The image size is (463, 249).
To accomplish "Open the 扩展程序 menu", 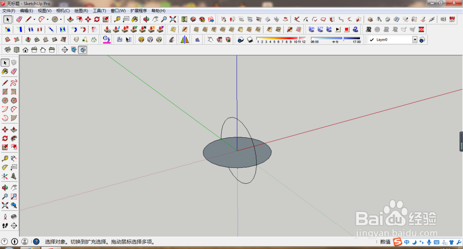I will coord(138,11).
